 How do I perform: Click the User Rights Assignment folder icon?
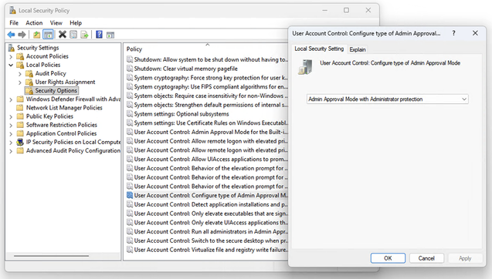click(x=29, y=82)
